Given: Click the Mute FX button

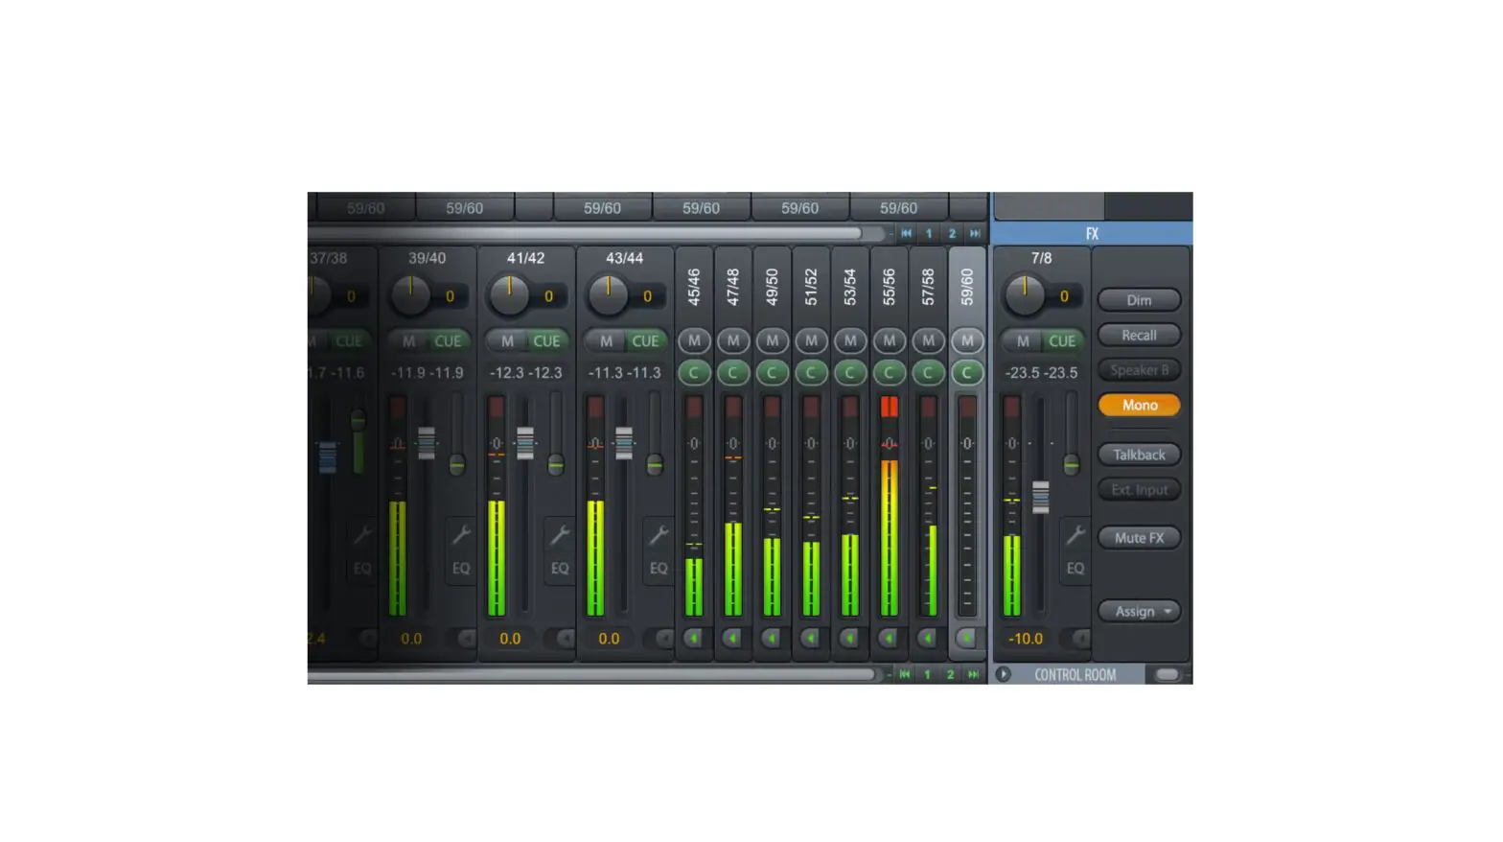Looking at the screenshot, I should click(x=1140, y=538).
